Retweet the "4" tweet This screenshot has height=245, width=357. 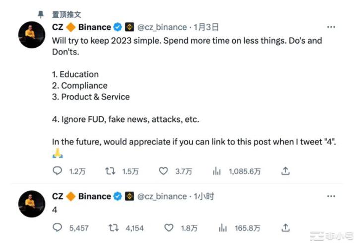coord(114,228)
